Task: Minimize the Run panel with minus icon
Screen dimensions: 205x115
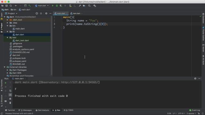Action: tap(199, 79)
